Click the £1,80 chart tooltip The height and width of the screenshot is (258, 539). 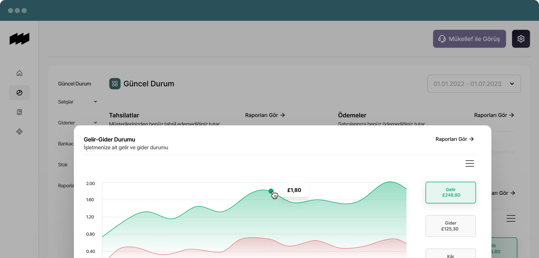coord(294,190)
